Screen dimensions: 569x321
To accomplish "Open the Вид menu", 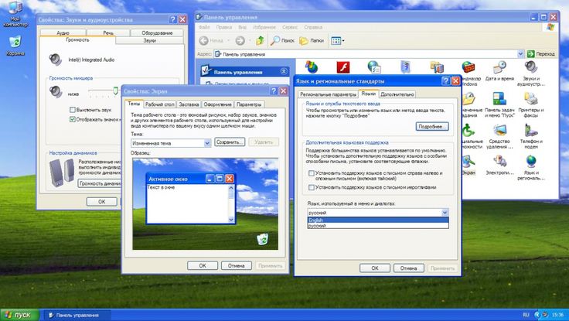I will click(x=242, y=27).
